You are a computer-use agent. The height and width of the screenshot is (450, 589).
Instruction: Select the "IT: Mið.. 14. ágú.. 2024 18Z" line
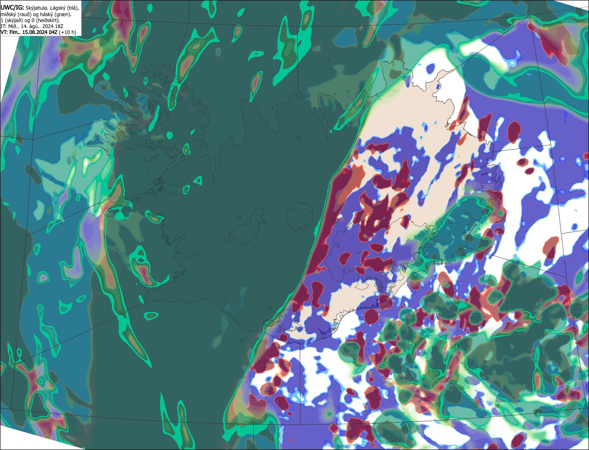coord(31,26)
